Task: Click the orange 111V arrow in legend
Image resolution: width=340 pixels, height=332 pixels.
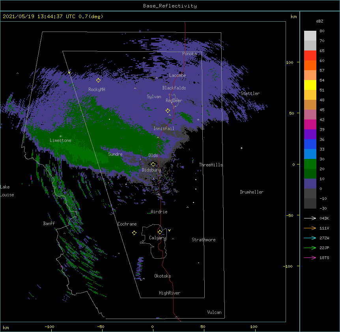Action: (310, 228)
